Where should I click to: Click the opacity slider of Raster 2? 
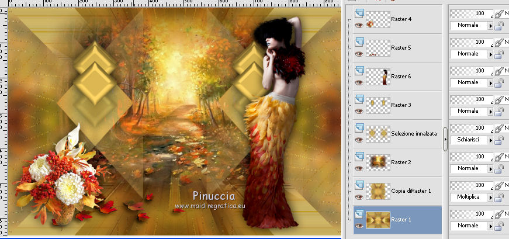click(x=473, y=157)
